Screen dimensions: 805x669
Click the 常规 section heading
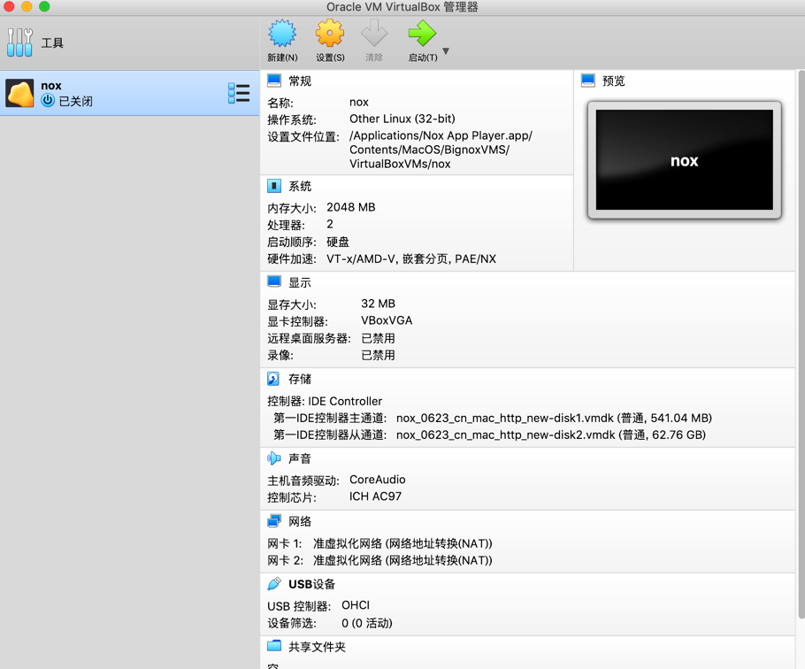coord(300,81)
